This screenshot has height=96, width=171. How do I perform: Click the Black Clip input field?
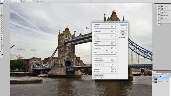pos(113,69)
